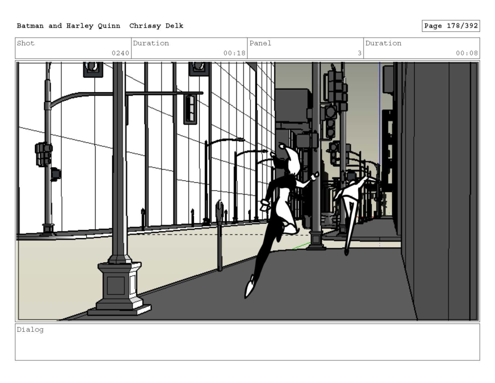495x383 pixels.
Task: Select the artist name Chrissy Delk
Action: [156, 26]
